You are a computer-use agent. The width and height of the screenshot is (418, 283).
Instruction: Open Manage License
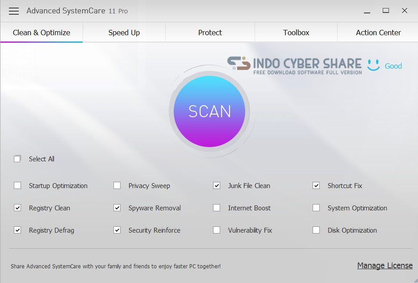[x=385, y=265]
